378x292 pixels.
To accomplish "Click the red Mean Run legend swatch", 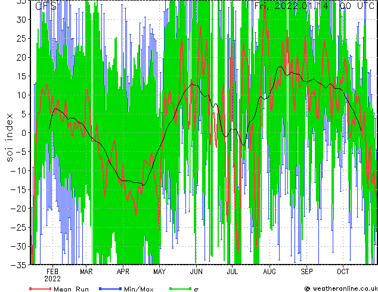I will (41, 288).
